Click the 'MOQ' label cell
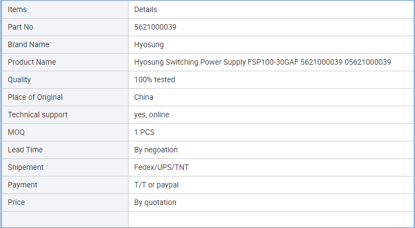The width and height of the screenshot is (415, 228). [x=16, y=132]
